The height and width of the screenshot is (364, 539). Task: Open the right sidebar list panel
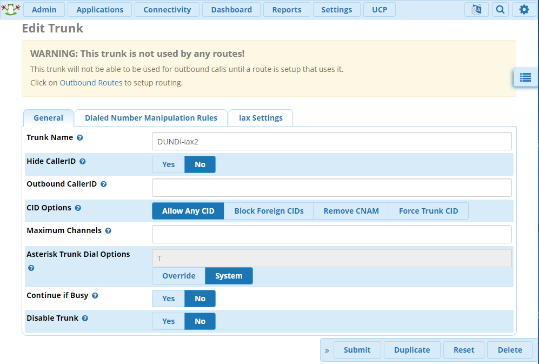525,77
